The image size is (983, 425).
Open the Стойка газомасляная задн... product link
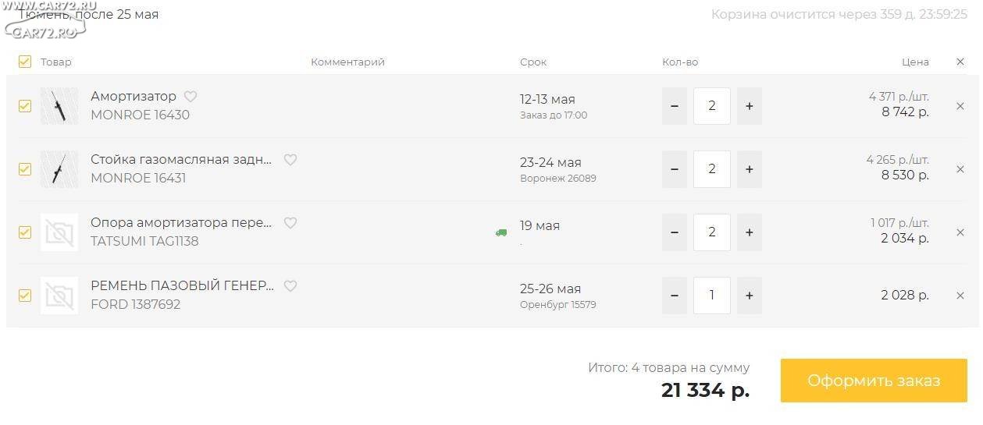pyautogui.click(x=181, y=160)
